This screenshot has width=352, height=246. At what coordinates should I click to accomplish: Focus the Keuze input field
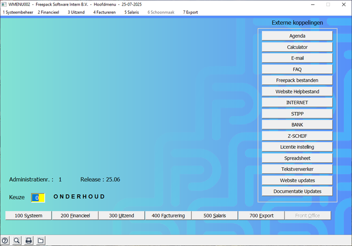tap(38, 198)
